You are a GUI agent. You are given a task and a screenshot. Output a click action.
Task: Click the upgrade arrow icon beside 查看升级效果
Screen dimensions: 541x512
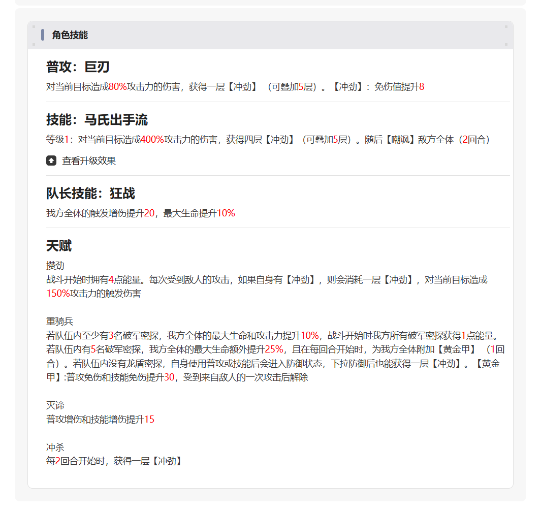tap(51, 161)
